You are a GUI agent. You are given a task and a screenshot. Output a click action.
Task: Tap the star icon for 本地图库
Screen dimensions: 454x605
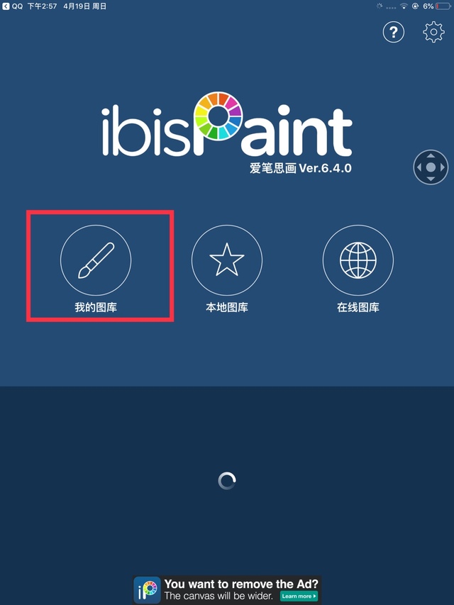pos(227,260)
